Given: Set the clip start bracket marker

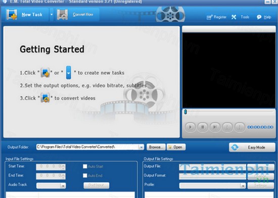Looking at the screenshot, I should [227, 127].
